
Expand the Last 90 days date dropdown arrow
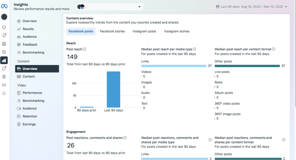coord(286,7)
